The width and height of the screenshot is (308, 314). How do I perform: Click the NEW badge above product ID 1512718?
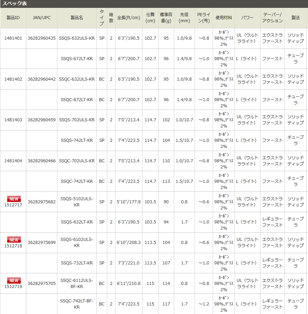(x=14, y=240)
